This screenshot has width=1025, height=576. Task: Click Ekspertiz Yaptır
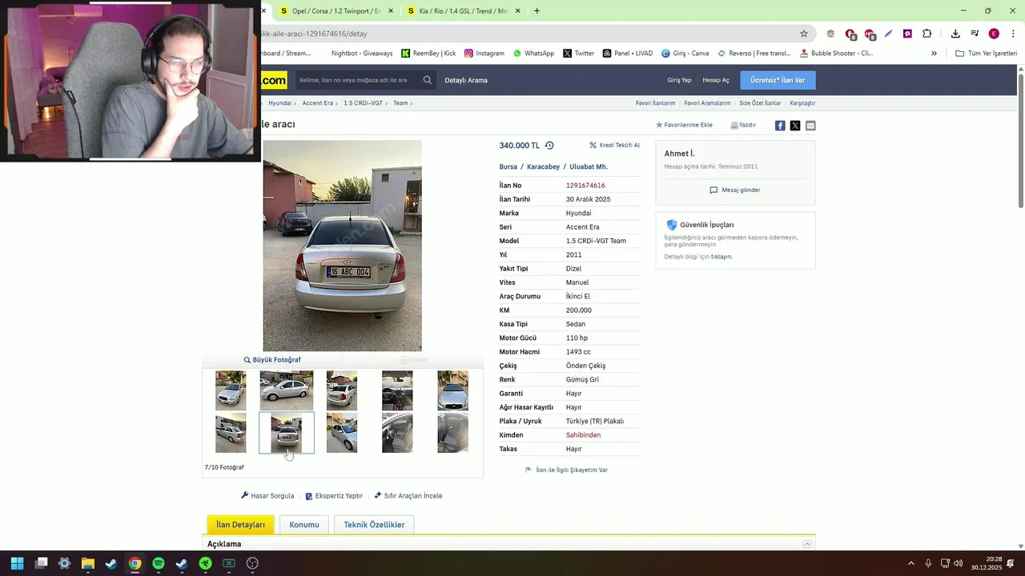pyautogui.click(x=334, y=496)
